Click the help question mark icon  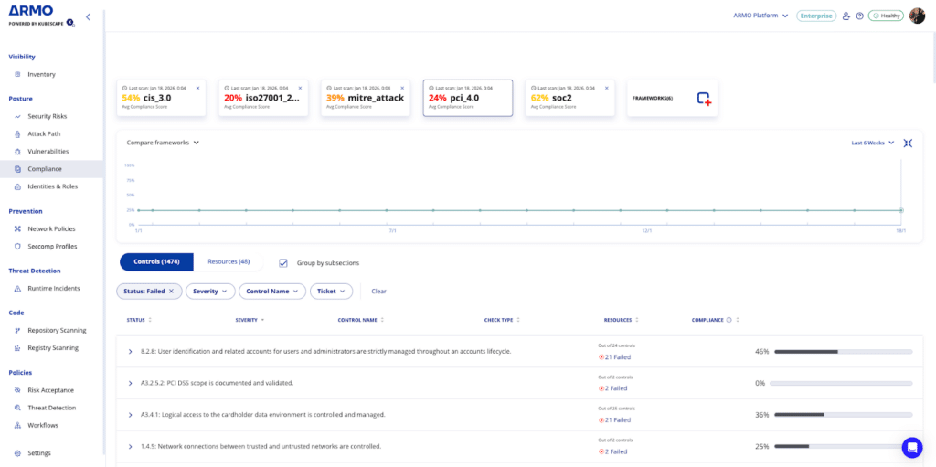coord(859,16)
